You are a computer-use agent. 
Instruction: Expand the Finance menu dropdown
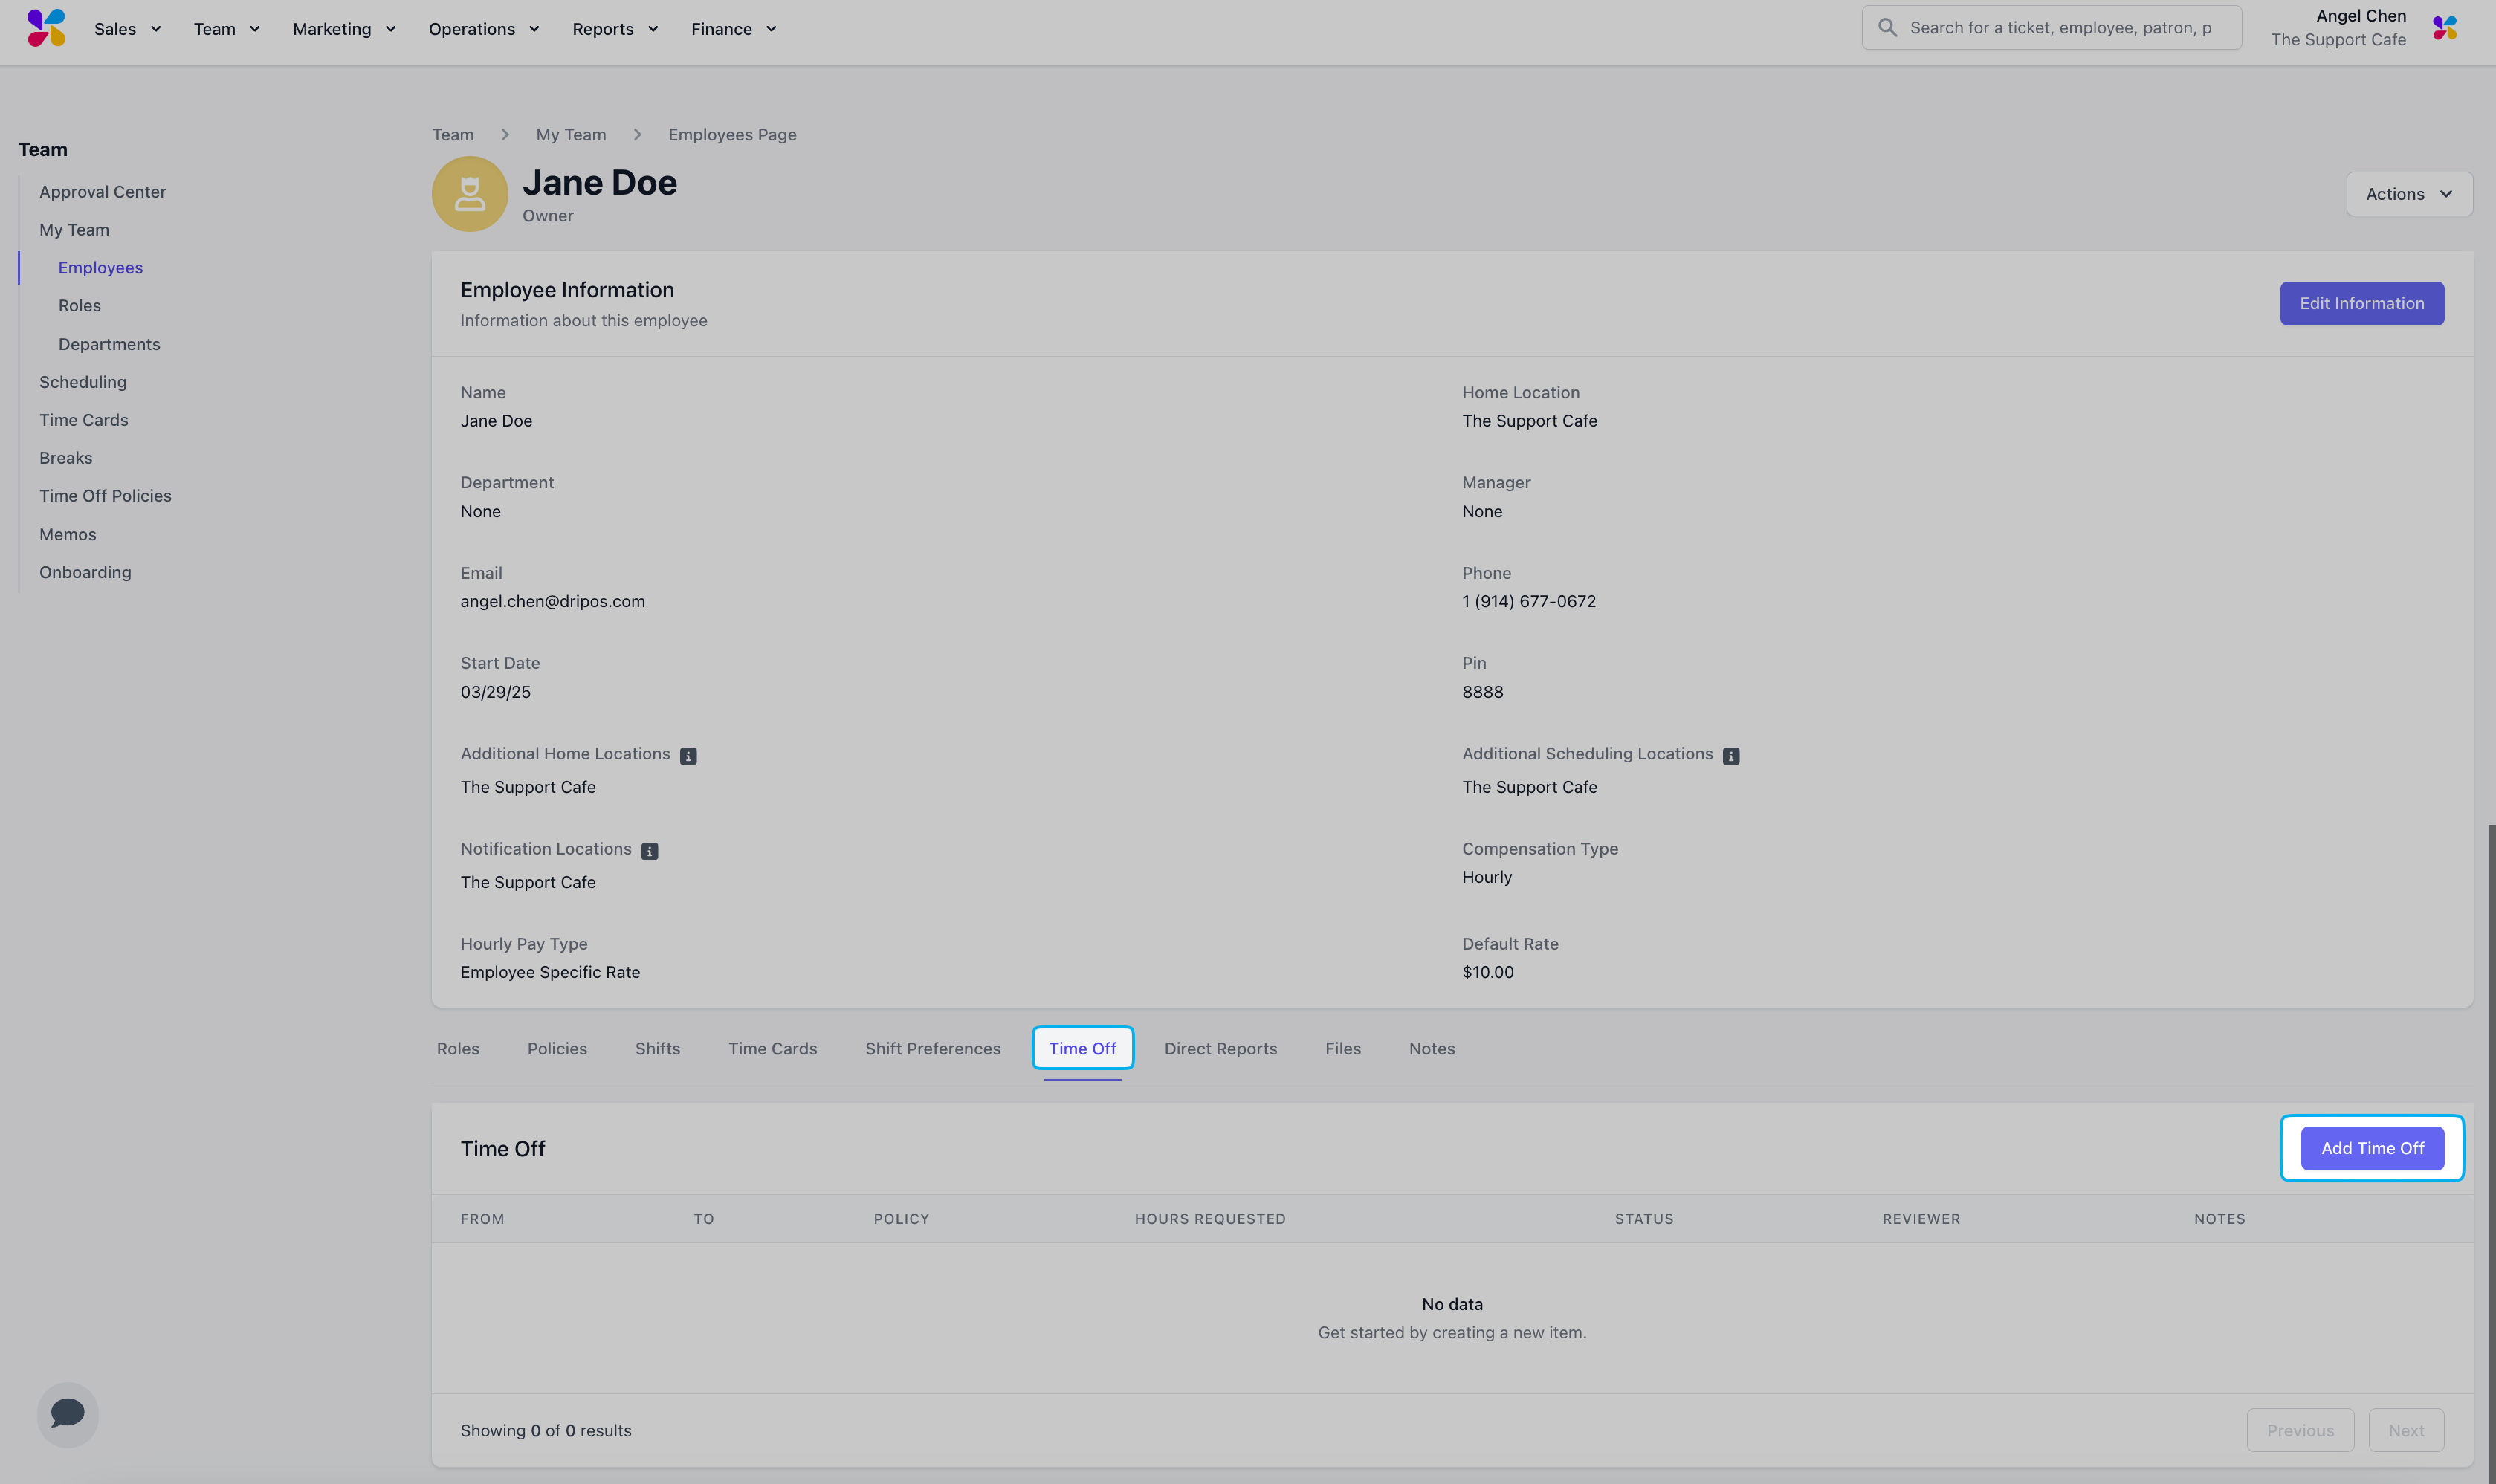point(733,29)
